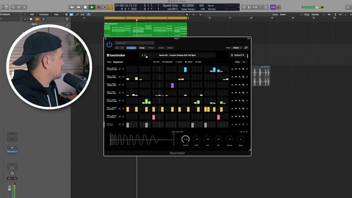Open the Edit menu in the tracks area

tap(32, 14)
